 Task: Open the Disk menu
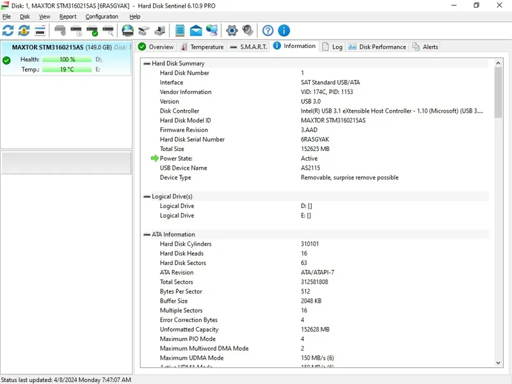pyautogui.click(x=25, y=17)
